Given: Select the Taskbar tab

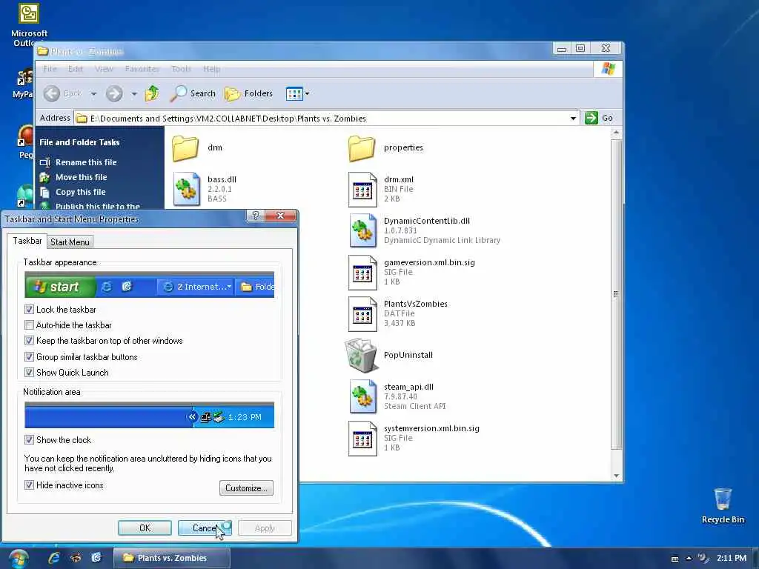Looking at the screenshot, I should coord(27,241).
